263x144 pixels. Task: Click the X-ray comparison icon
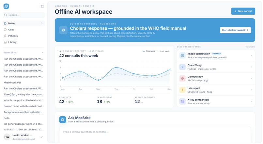(182, 101)
